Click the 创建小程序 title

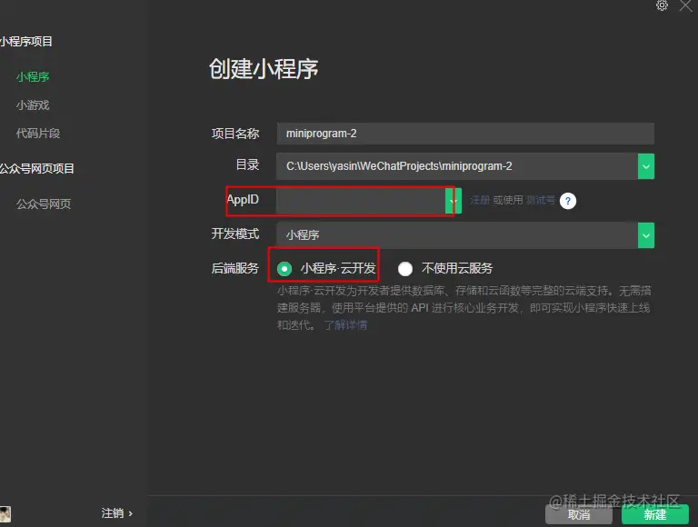pos(264,69)
